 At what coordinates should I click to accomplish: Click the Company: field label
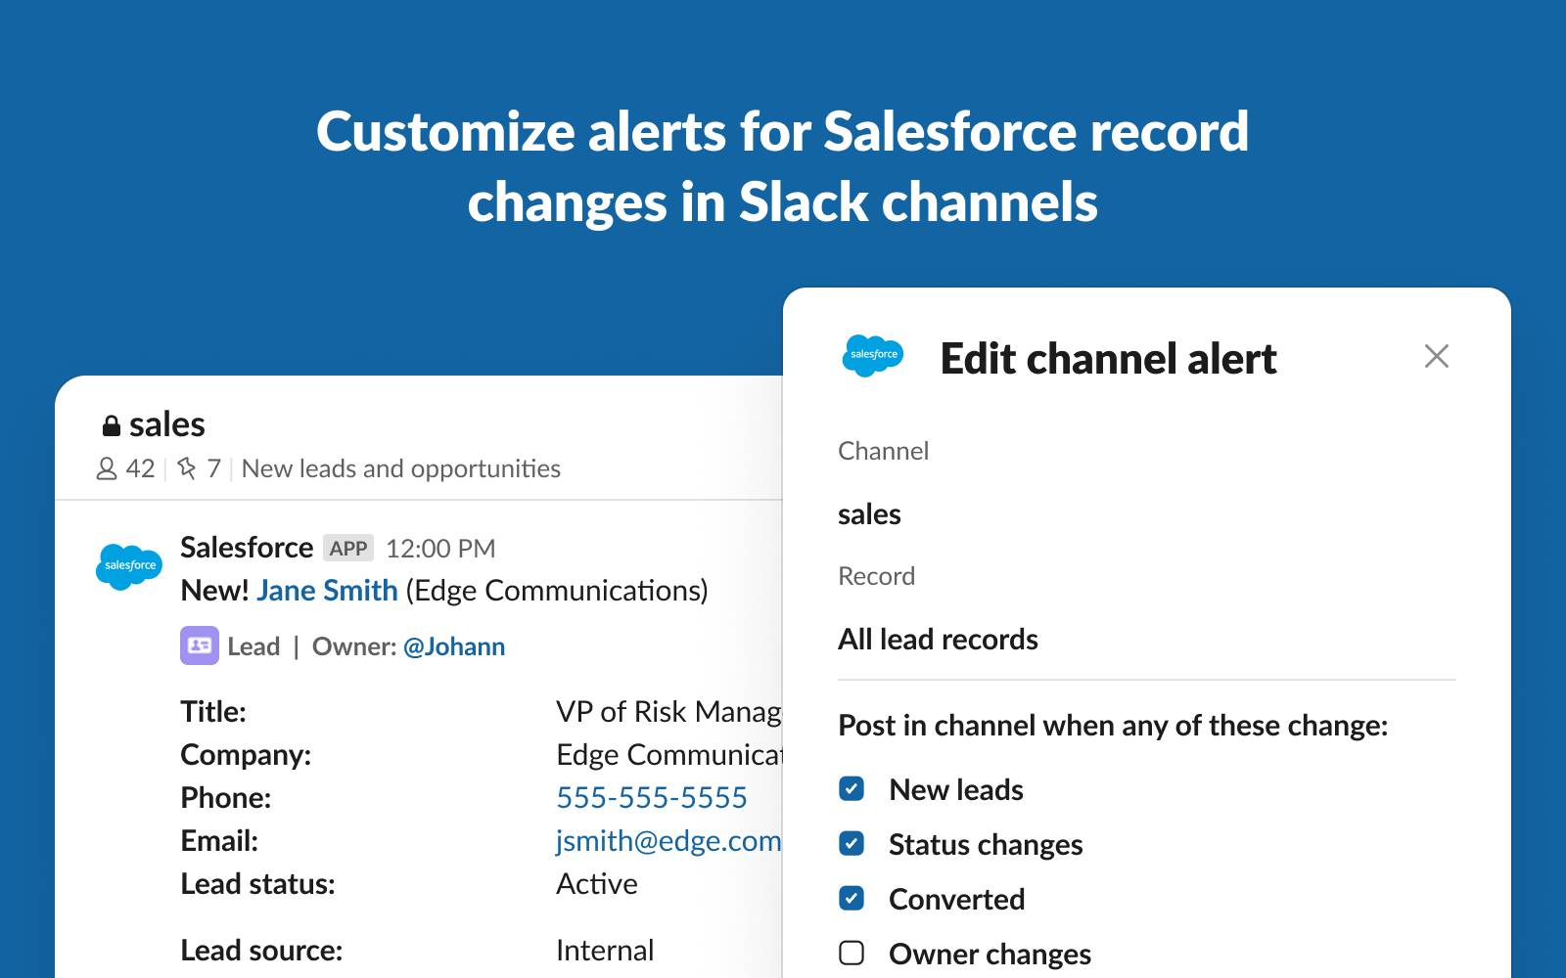pos(246,755)
